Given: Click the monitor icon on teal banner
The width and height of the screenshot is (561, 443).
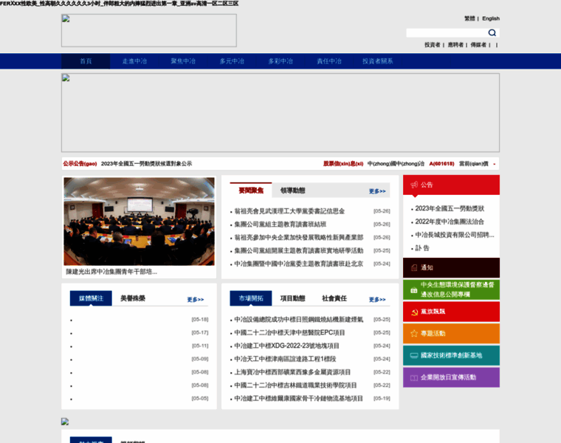Looking at the screenshot, I should [x=414, y=355].
